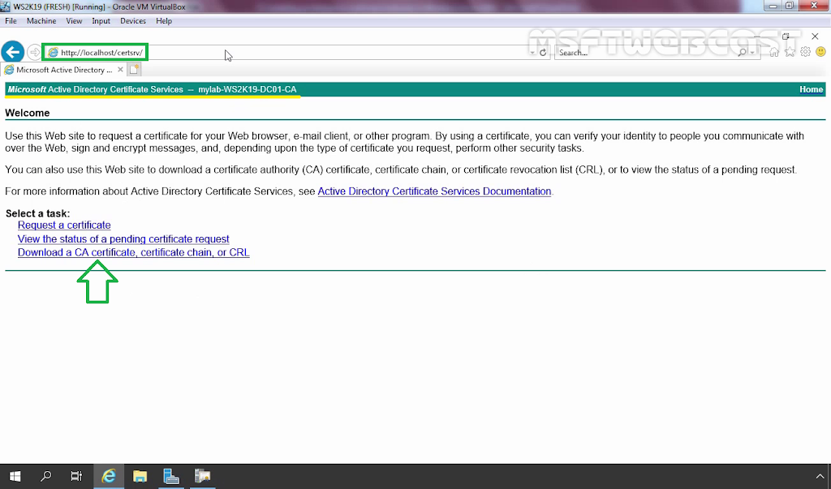Open Task View on taskbar
The width and height of the screenshot is (831, 489).
pos(77,476)
